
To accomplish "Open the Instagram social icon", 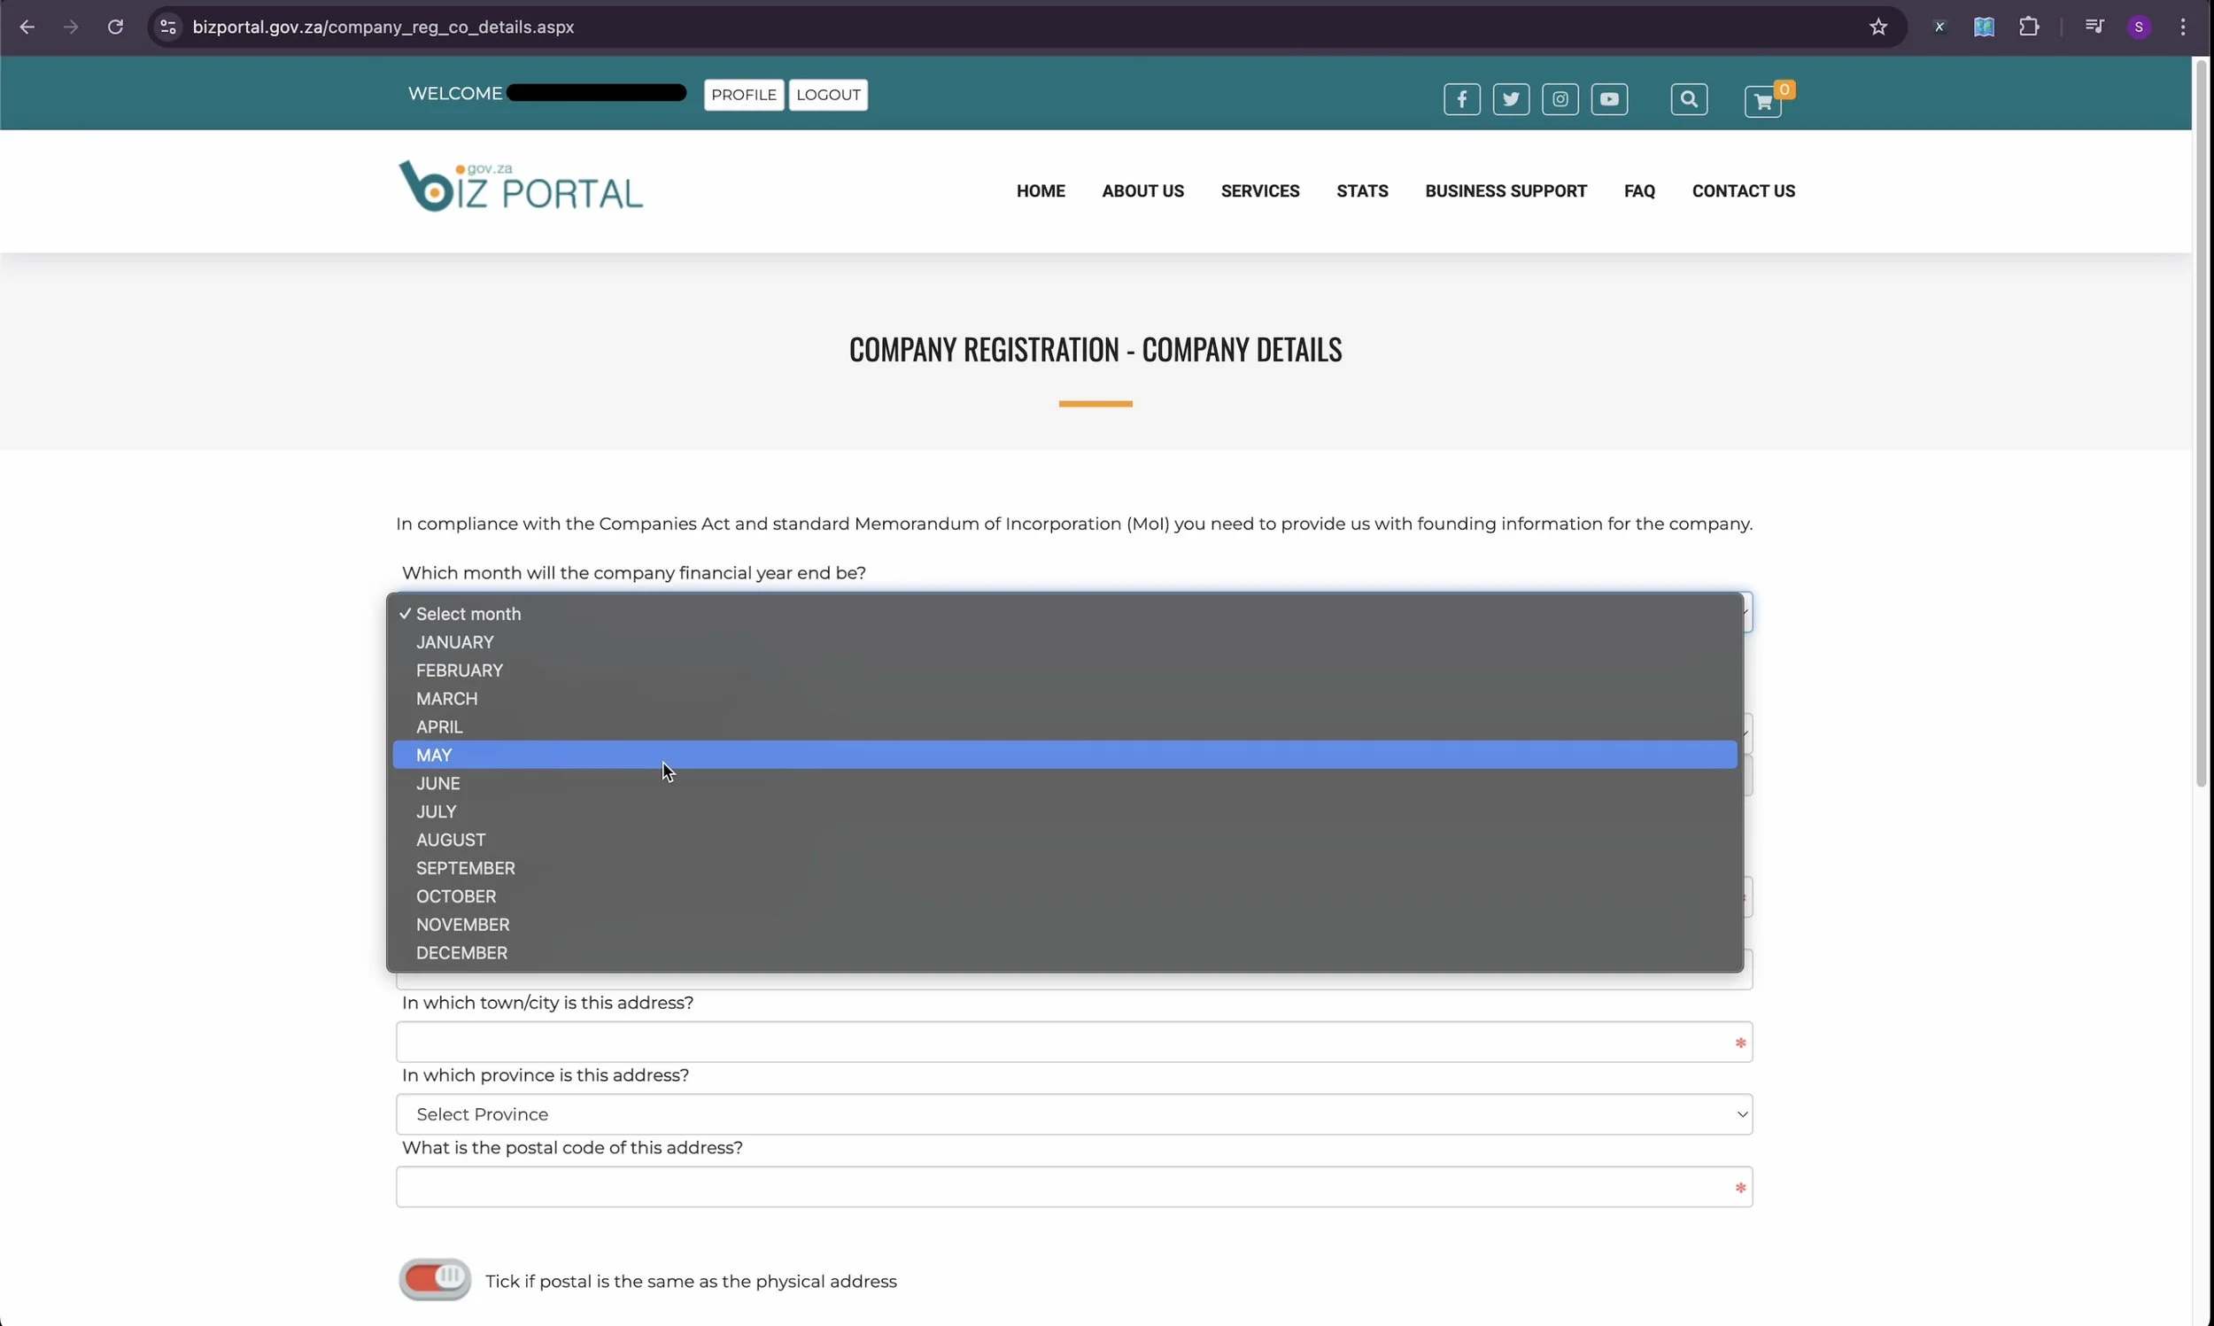I will tap(1560, 99).
